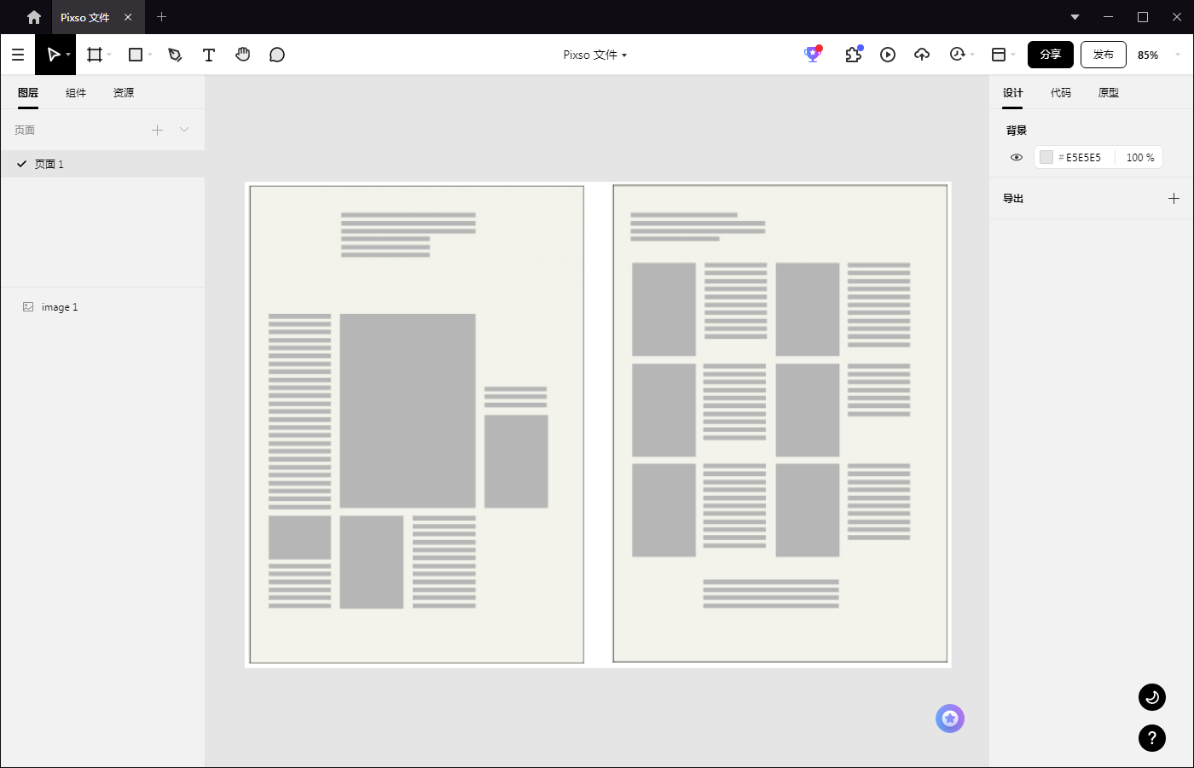
Task: Switch to the 组件 tab
Action: click(x=76, y=92)
